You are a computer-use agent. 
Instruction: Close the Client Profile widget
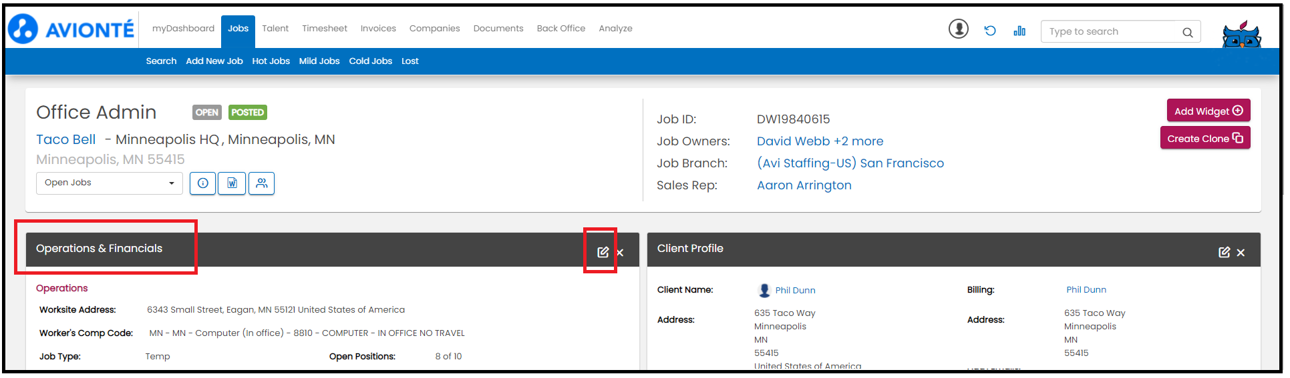click(1241, 253)
